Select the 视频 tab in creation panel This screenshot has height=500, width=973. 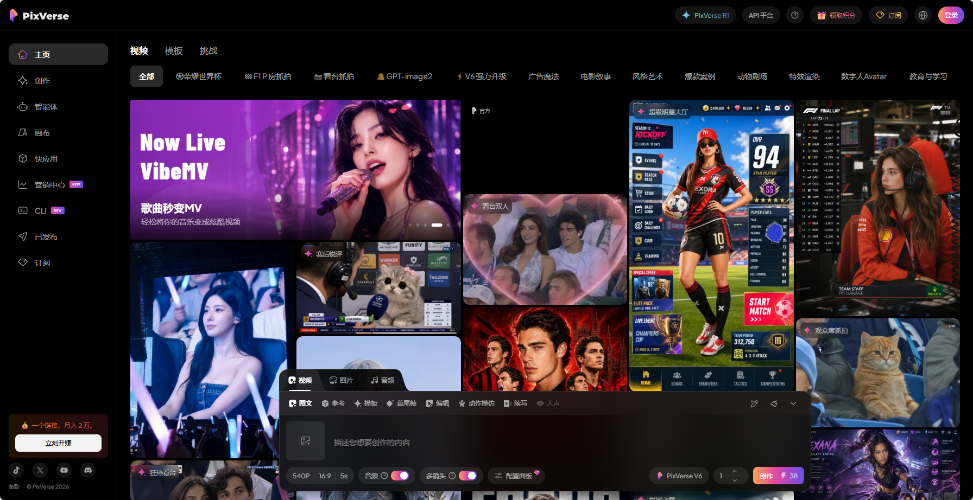300,380
